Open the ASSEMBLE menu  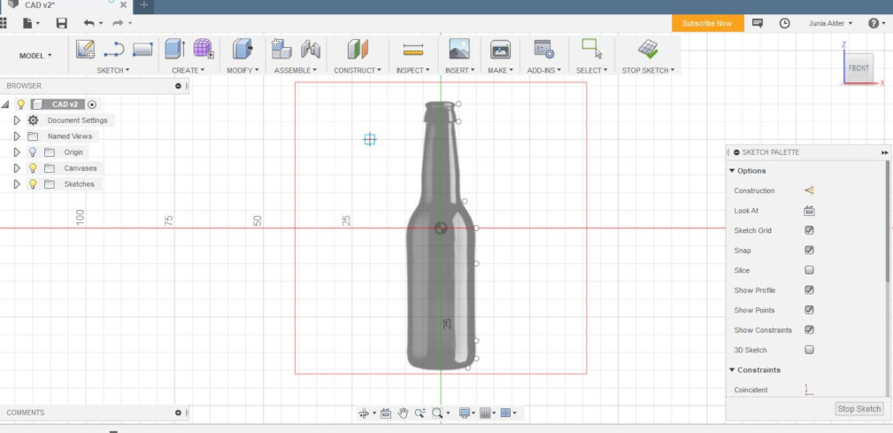(294, 70)
